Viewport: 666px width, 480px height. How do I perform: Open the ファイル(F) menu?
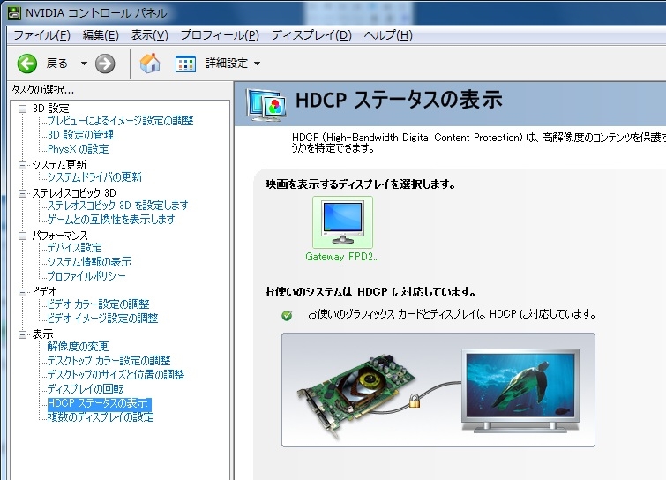coord(41,35)
